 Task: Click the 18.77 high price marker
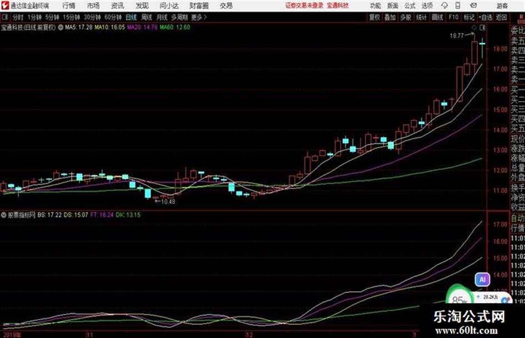coord(457,36)
